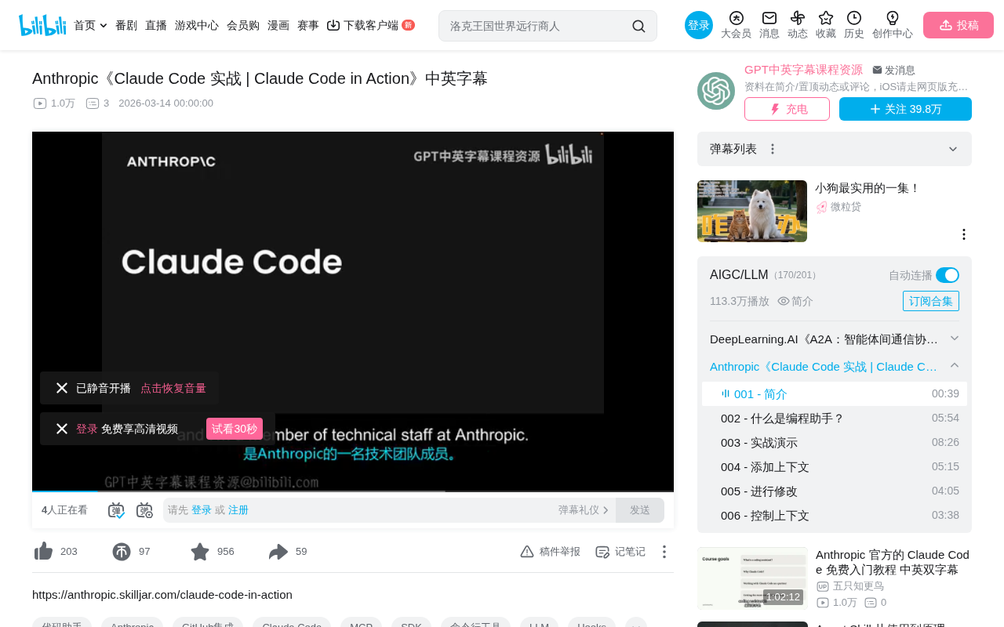The image size is (1004, 627).
Task: Open ad card three-dot menu
Action: pos(964,234)
